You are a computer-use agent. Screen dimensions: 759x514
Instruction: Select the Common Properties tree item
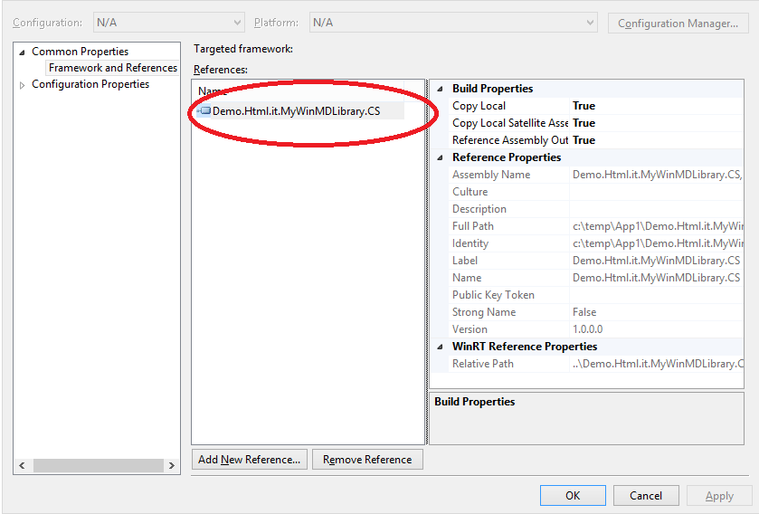[x=80, y=52]
